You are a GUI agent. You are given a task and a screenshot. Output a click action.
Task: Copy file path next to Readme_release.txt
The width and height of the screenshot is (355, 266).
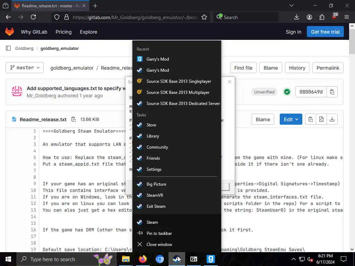coord(73,119)
